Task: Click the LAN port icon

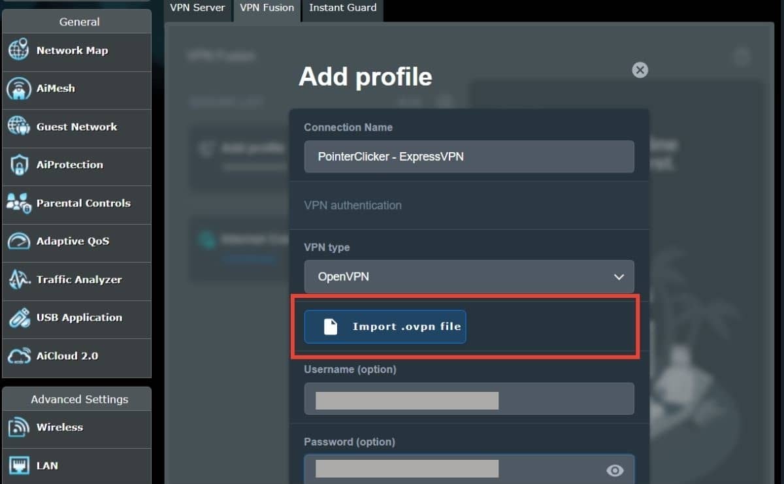Action: coord(18,466)
